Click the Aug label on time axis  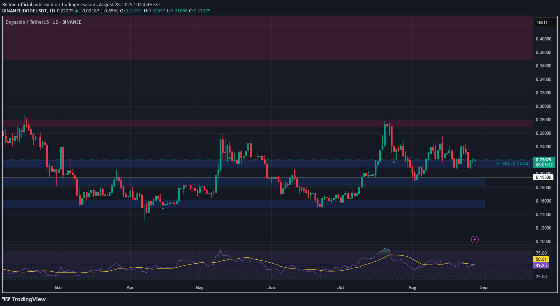pyautogui.click(x=412, y=287)
